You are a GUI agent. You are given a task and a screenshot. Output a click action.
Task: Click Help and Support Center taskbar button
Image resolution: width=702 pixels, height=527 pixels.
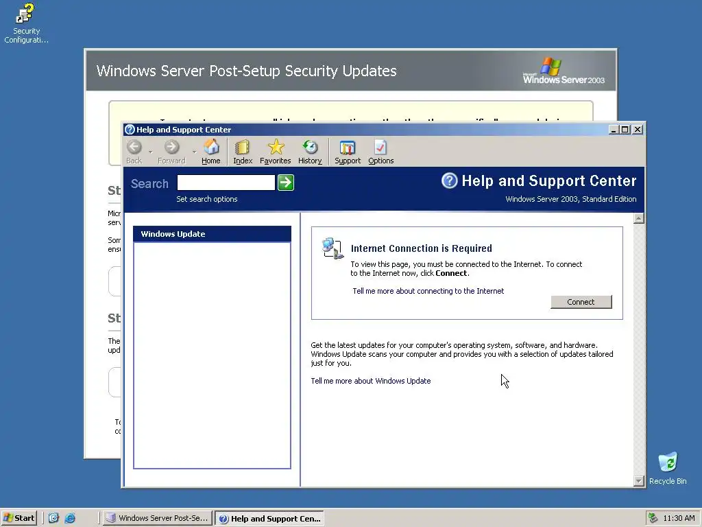click(269, 519)
